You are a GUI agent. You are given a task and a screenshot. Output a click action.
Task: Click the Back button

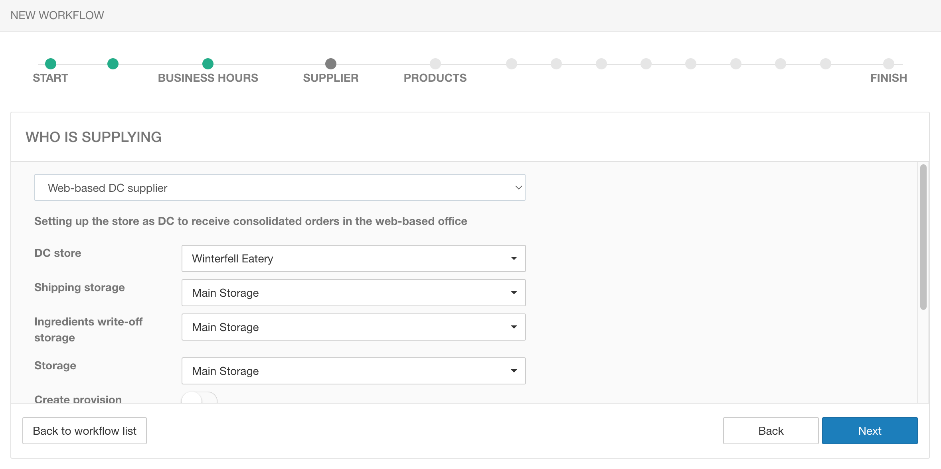pyautogui.click(x=771, y=431)
